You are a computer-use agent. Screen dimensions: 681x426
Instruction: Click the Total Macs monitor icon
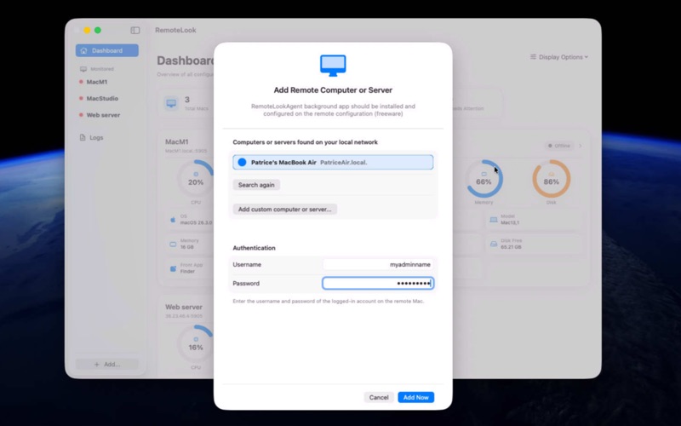(x=172, y=103)
